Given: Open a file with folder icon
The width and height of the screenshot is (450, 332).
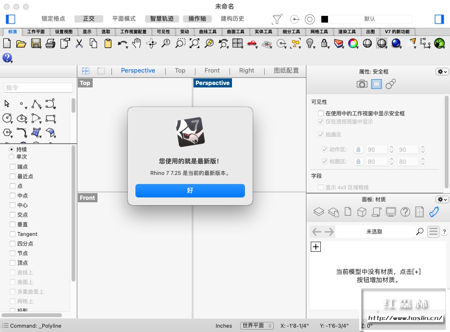Looking at the screenshot, I should 21,44.
